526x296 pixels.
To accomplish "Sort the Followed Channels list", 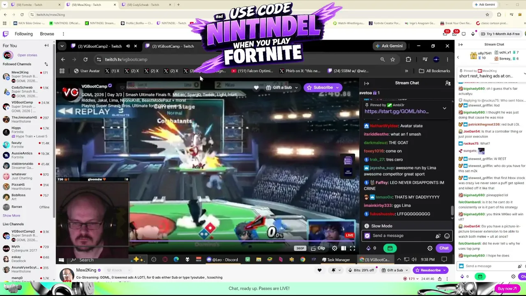I will tap(46, 64).
